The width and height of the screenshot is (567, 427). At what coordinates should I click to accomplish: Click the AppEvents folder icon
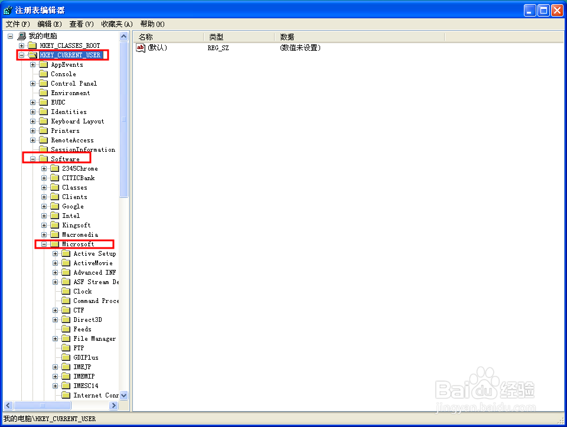[44, 64]
